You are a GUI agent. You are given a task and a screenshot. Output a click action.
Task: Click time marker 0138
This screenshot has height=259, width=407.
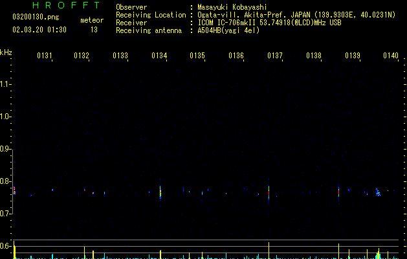pos(314,56)
